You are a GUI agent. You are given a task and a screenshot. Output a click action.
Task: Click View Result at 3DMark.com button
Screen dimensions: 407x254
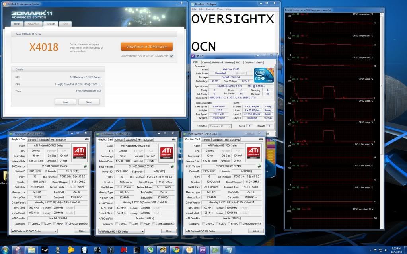(147, 47)
